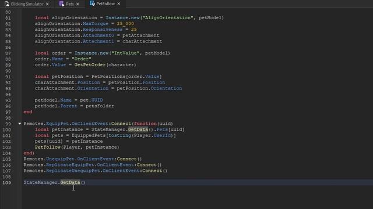Click PetFollow call on line 103
The height and width of the screenshot is (209, 373).
point(48,147)
